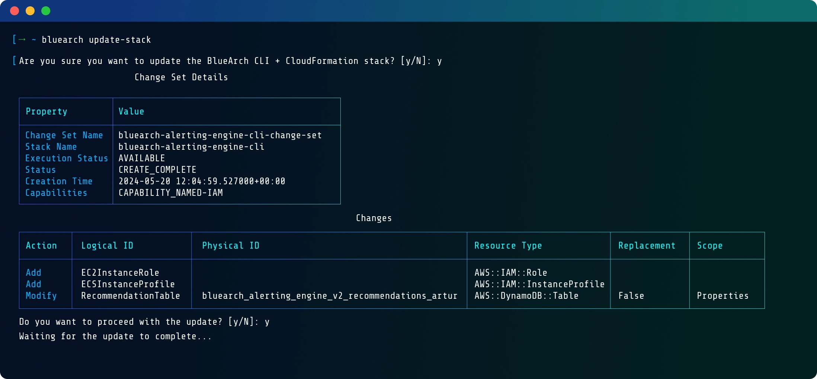Viewport: 817px width, 379px height.
Task: Click the Creation Time timestamp value
Action: pyautogui.click(x=202, y=181)
